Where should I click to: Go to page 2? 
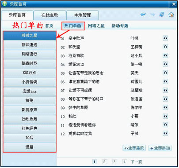[104, 162]
